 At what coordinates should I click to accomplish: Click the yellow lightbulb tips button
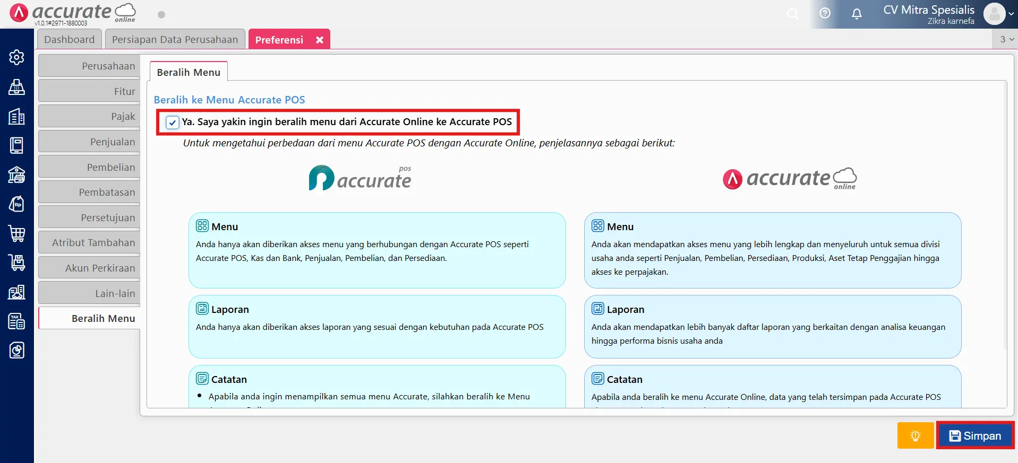coord(915,436)
